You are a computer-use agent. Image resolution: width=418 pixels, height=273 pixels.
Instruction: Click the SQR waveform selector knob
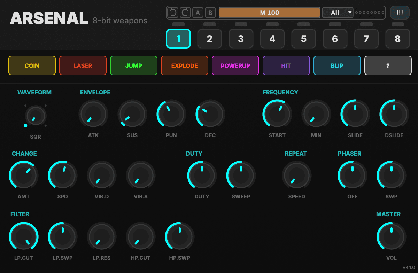point(36,116)
